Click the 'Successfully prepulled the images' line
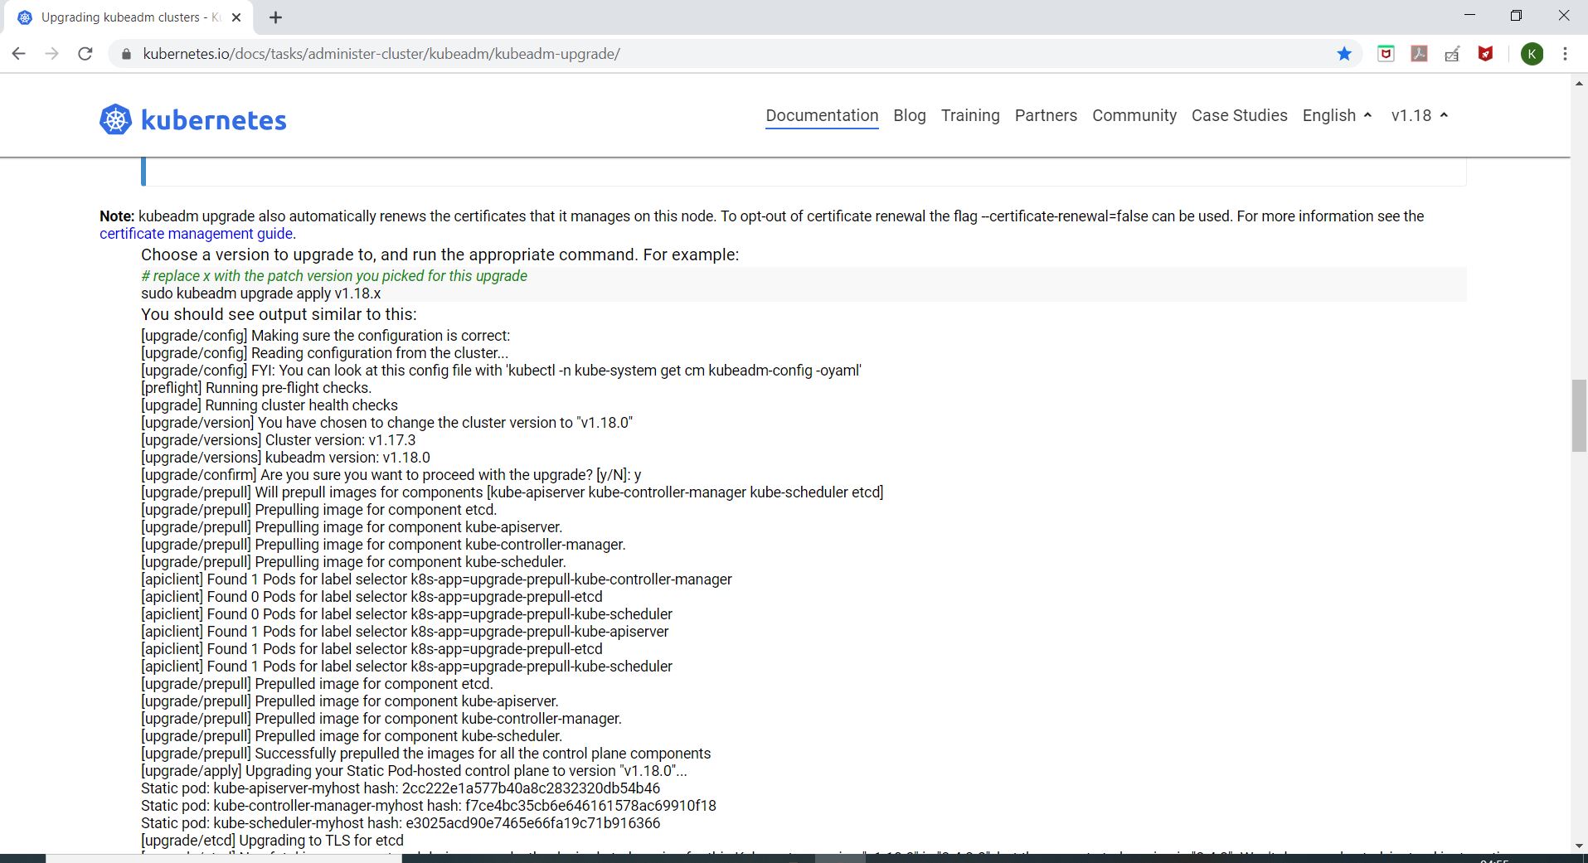1588x863 pixels. pyautogui.click(x=426, y=754)
